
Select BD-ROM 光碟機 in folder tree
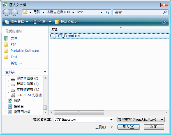(x=29, y=95)
